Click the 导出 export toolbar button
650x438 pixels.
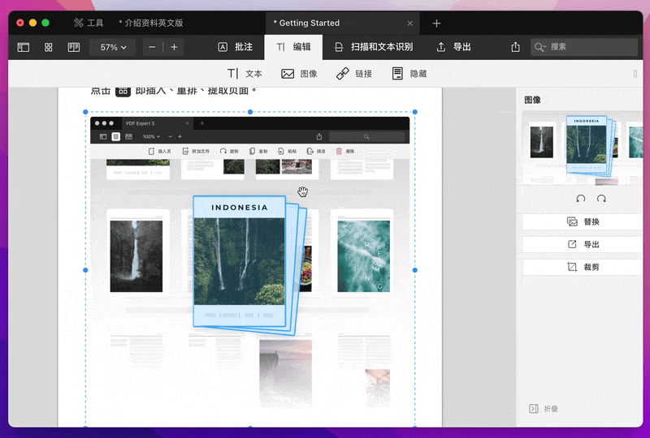coord(453,47)
